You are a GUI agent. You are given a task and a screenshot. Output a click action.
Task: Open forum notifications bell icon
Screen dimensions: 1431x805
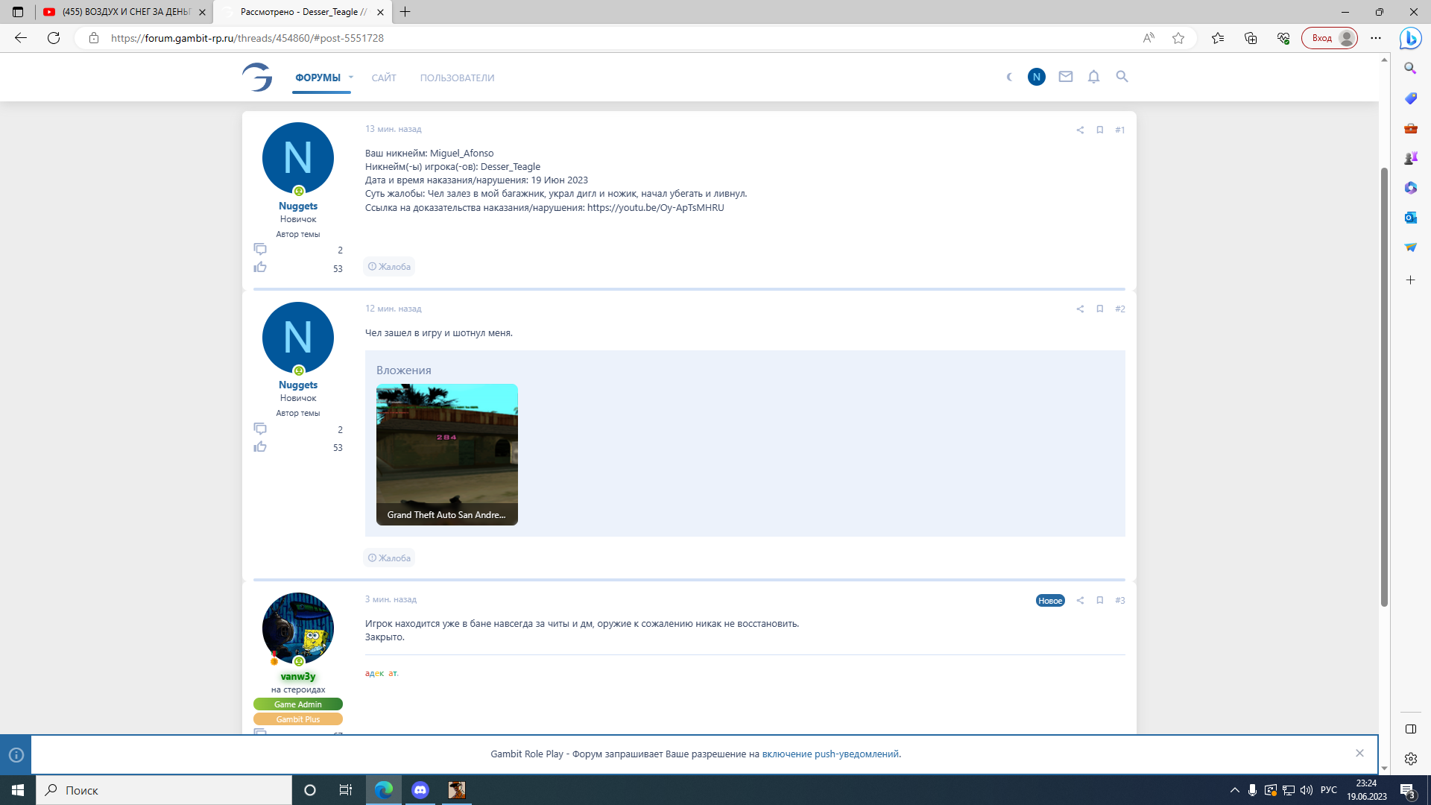point(1093,77)
